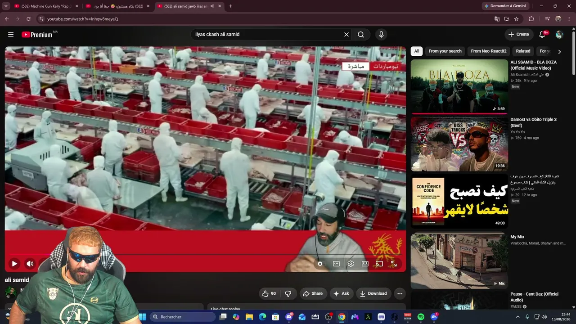This screenshot has height=324, width=576.
Task: Open ALI SSAMID - BLA DOZA title
Action: pyautogui.click(x=533, y=65)
